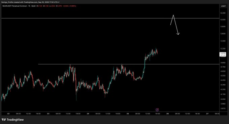Click the 5.200 price axis label
This screenshot has width=229, height=124.
[223, 49]
